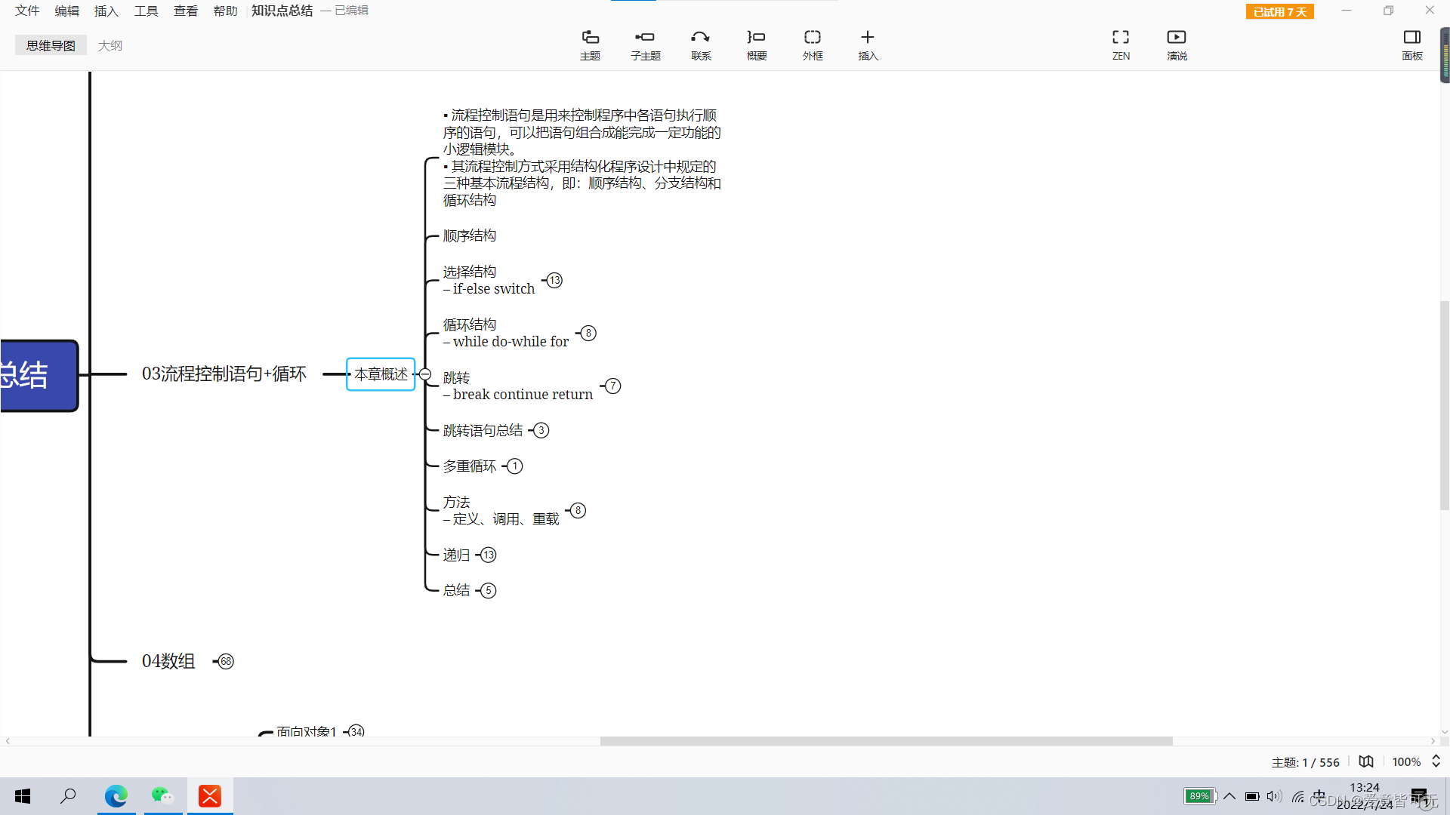1450x815 pixels.
Task: Select the 多重循环 topic
Action: tap(469, 466)
